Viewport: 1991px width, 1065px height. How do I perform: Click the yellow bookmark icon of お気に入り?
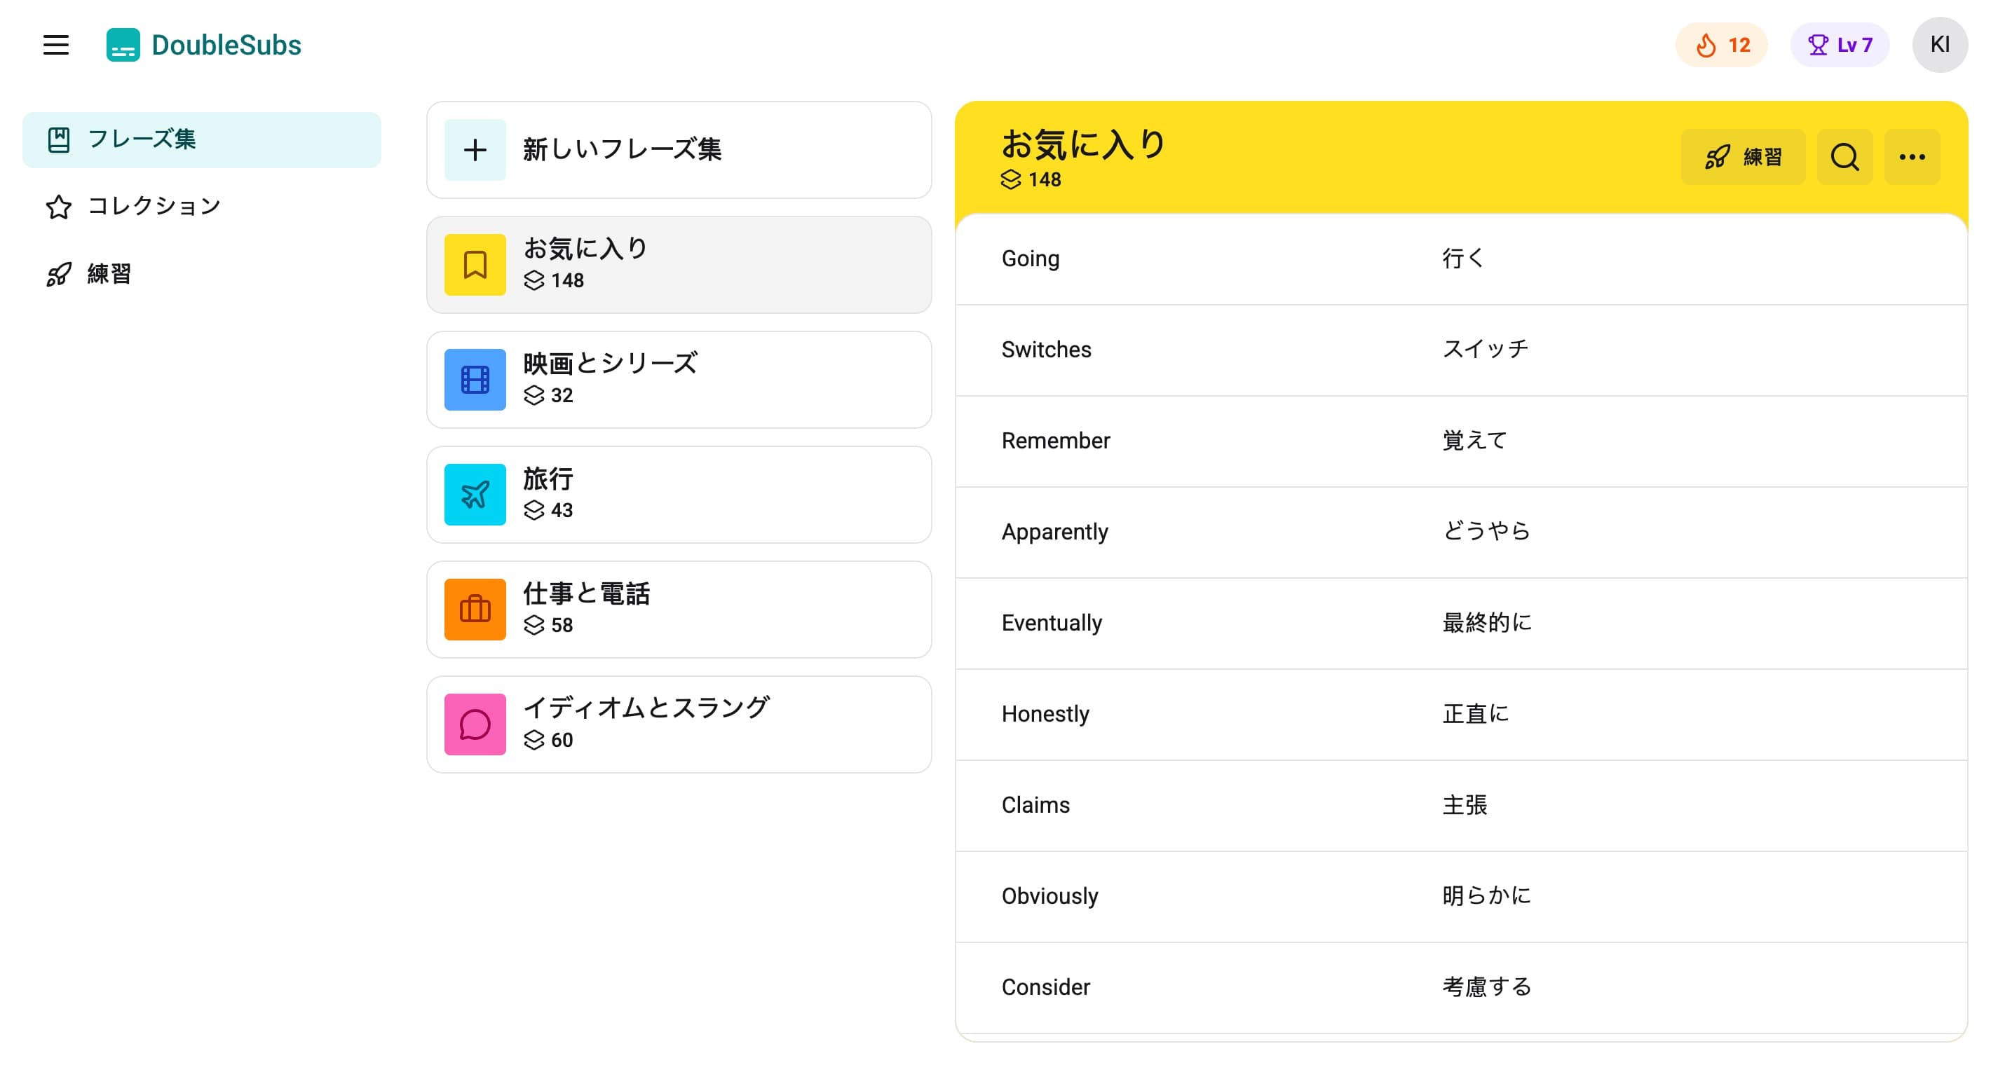coord(475,265)
